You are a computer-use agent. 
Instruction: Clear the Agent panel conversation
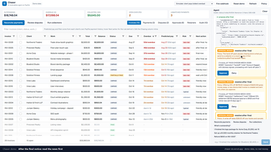point(265,11)
